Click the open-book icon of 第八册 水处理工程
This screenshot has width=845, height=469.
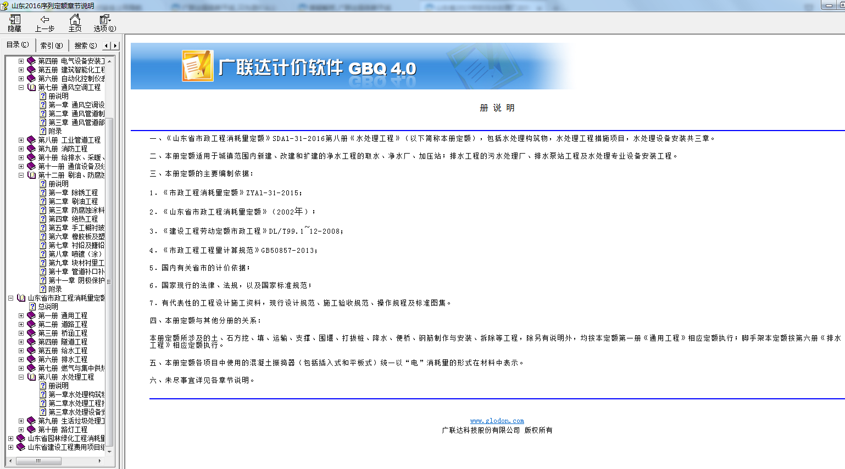pos(31,377)
